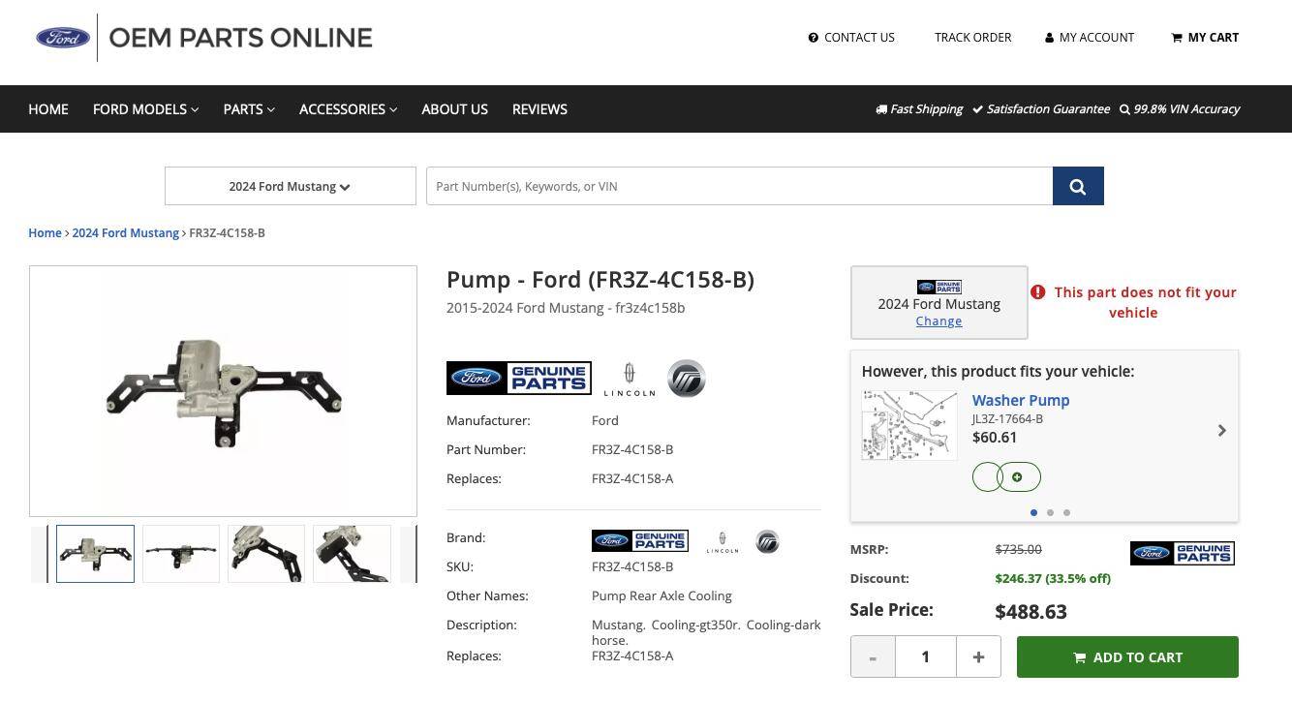Go to Home in navigation bar
The width and height of the screenshot is (1292, 702).
click(48, 109)
